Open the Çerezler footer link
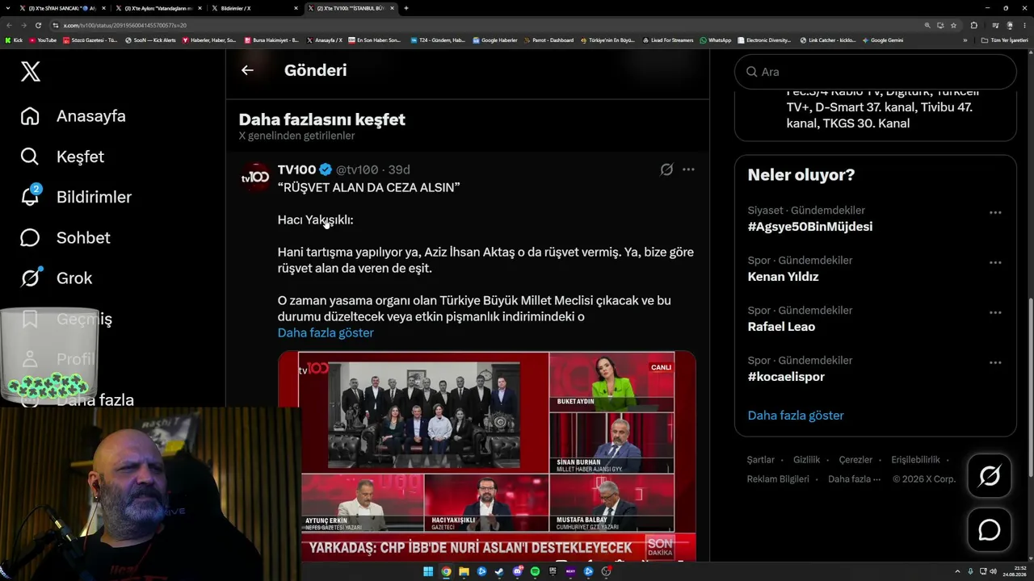Viewport: 1034px width, 581px height. tap(855, 460)
